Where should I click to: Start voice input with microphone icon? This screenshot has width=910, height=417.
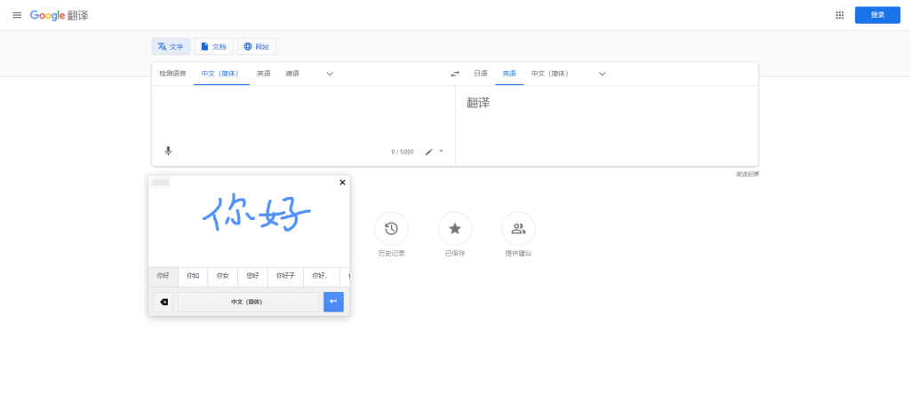[168, 151]
